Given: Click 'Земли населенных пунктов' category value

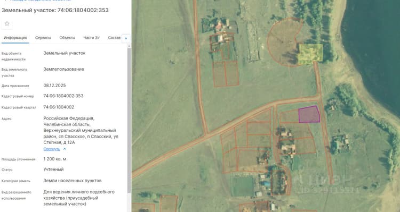Looking at the screenshot, I should click(73, 181).
